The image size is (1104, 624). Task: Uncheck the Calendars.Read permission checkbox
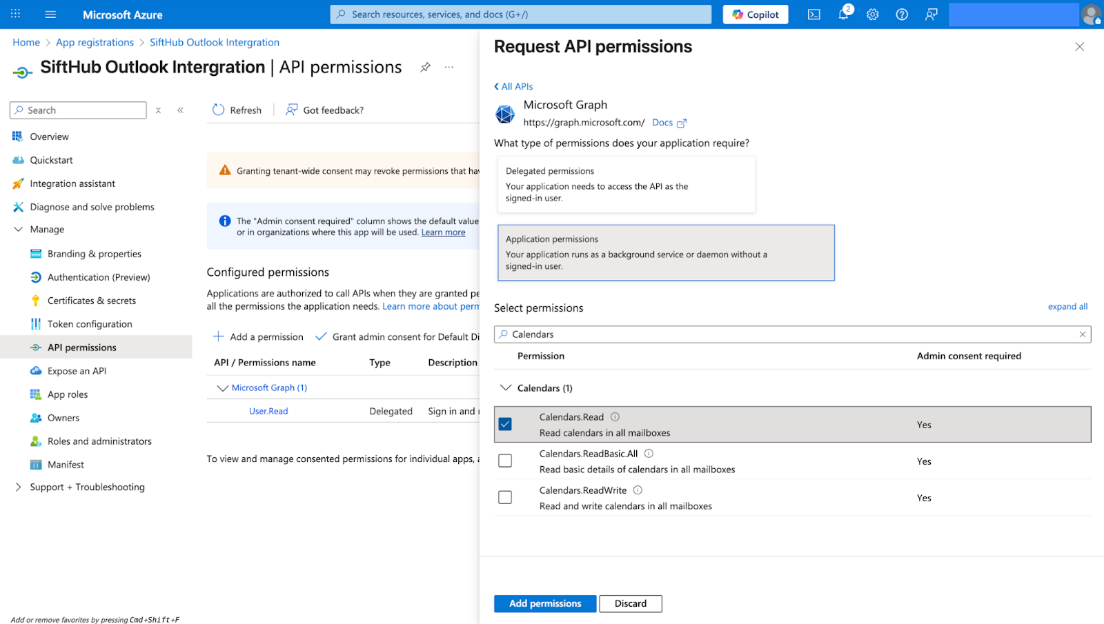click(505, 424)
